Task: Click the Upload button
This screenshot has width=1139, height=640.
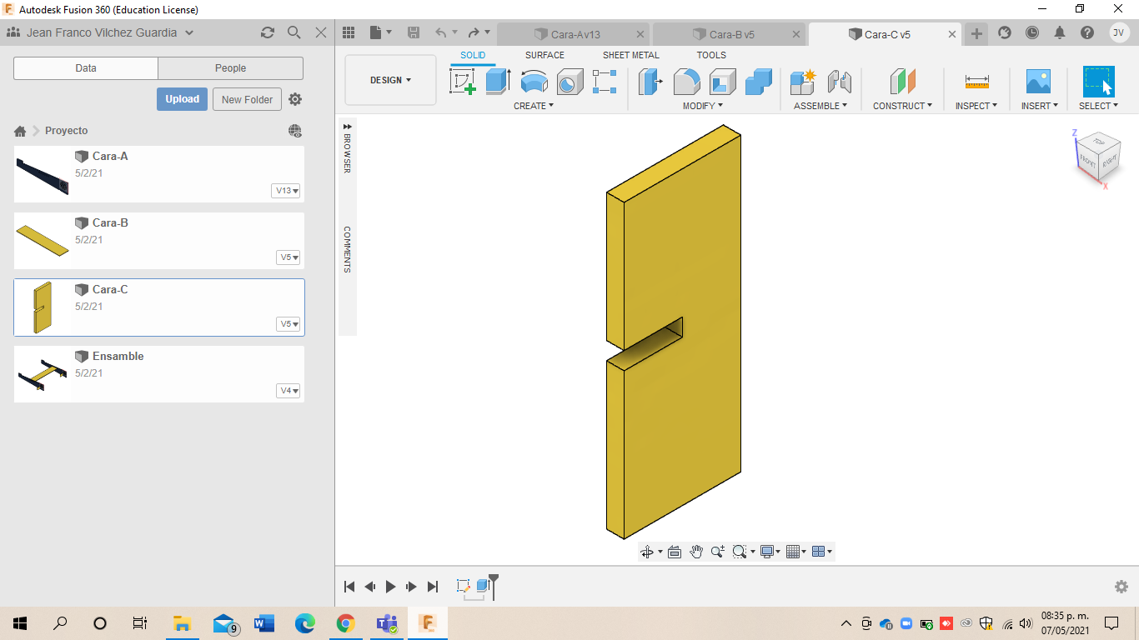Action: [182, 99]
